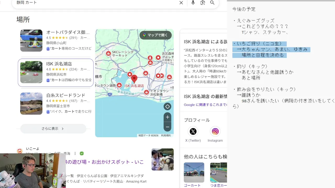This screenshot has width=335, height=188.
Task: Start voice search with the microphone icon
Action: pyautogui.click(x=193, y=3)
